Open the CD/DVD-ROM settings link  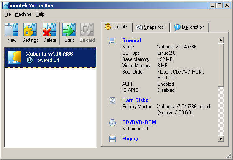pos(139,122)
